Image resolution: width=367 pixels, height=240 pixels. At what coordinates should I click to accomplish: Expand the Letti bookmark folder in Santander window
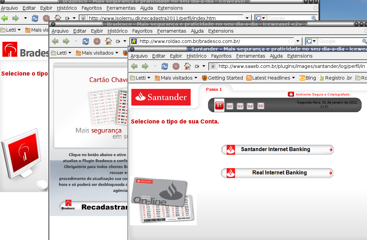(140, 78)
